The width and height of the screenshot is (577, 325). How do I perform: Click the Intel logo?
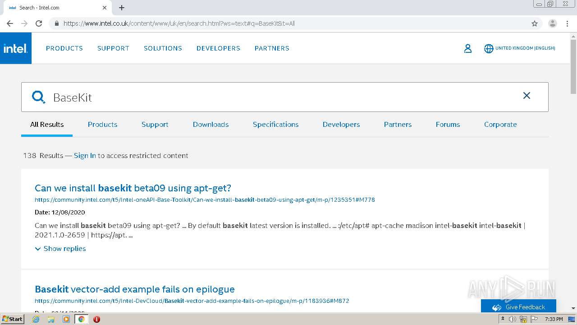[x=16, y=48]
